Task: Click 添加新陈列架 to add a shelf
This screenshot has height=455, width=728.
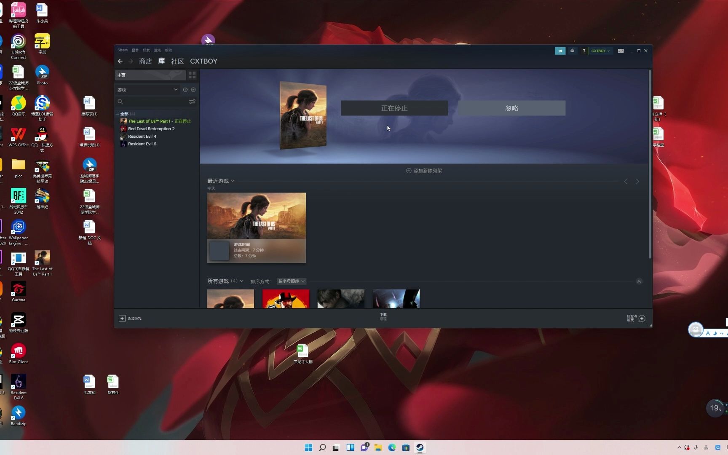Action: coord(424,171)
